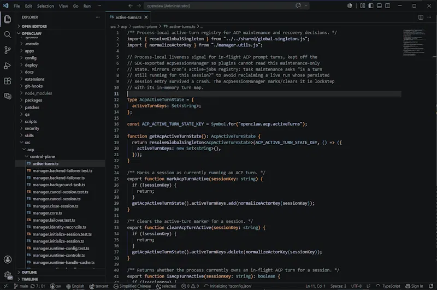Expand the extensions folder
The height and width of the screenshot is (290, 437).
60,79
